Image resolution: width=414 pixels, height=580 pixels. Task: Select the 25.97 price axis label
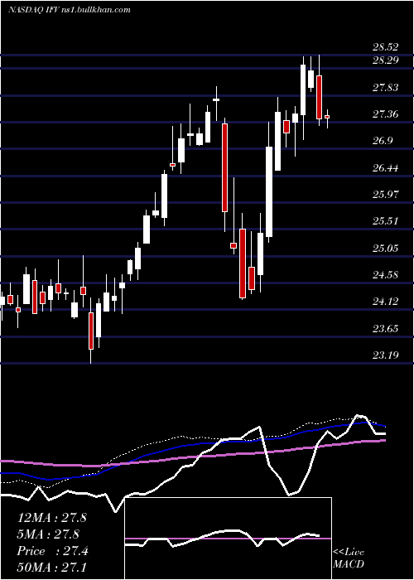click(x=386, y=194)
